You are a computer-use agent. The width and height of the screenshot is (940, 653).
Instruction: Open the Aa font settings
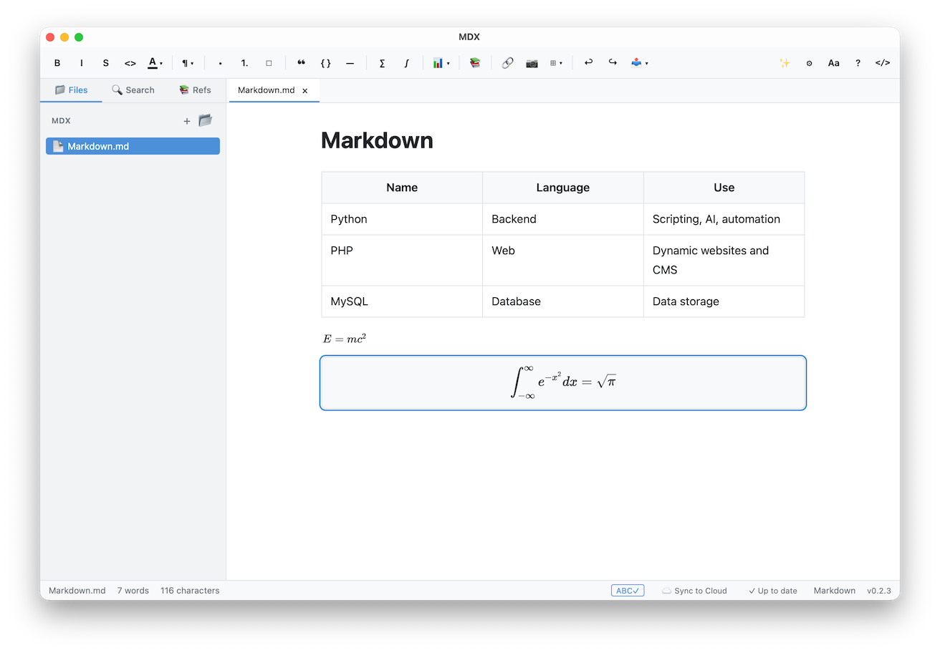834,63
